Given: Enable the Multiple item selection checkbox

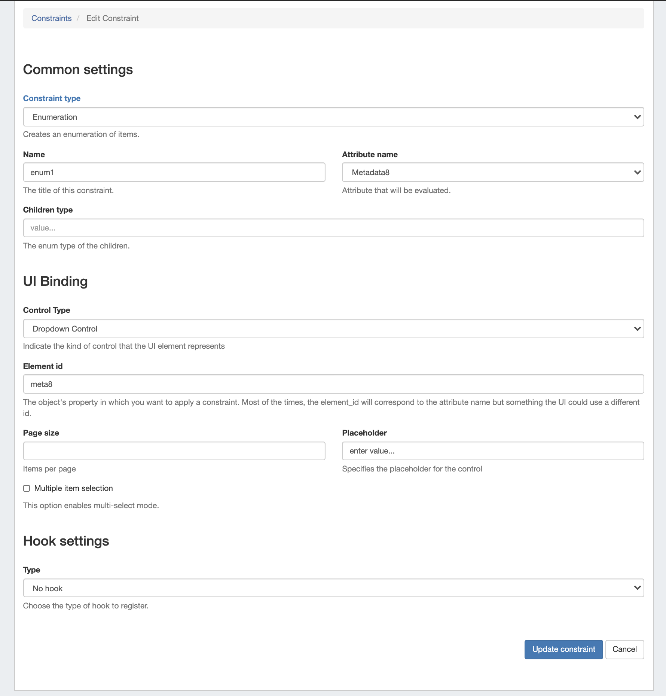Looking at the screenshot, I should pyautogui.click(x=27, y=488).
